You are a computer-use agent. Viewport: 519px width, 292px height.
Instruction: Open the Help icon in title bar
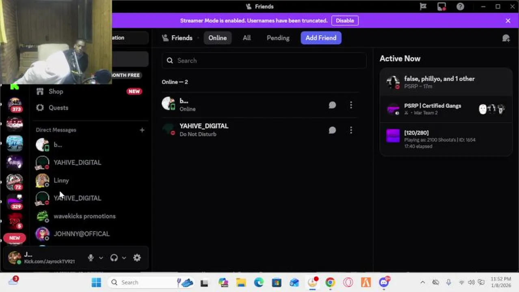[x=460, y=6]
